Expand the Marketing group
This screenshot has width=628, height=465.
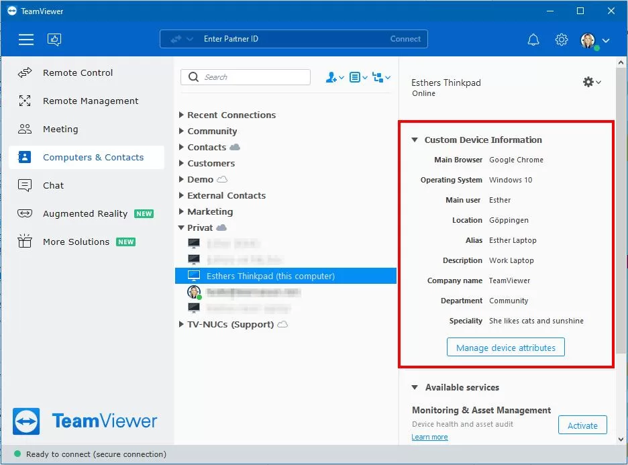pos(209,211)
